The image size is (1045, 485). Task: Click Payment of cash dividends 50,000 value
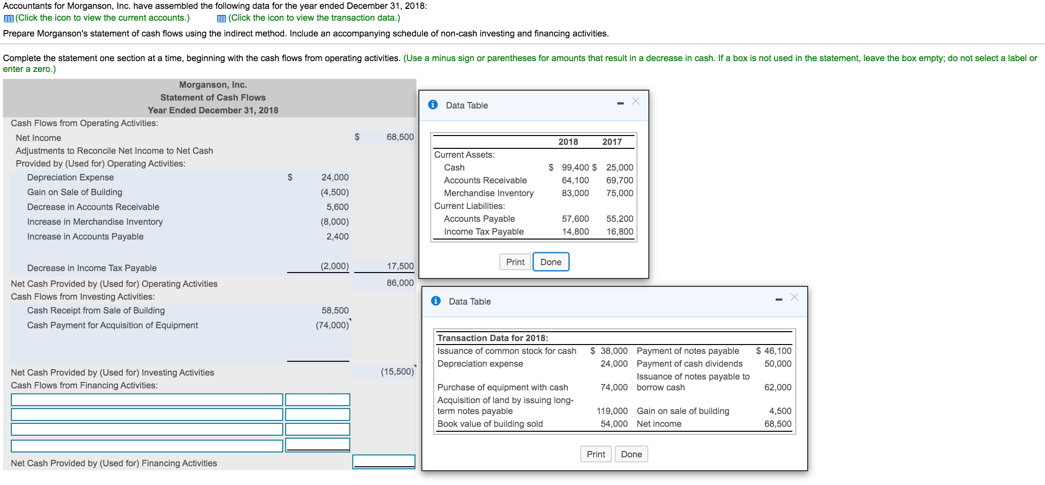point(778,364)
